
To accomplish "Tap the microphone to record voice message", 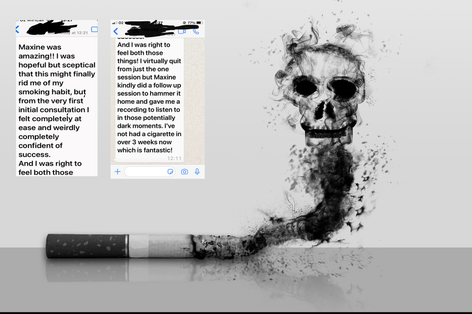I will click(x=197, y=171).
